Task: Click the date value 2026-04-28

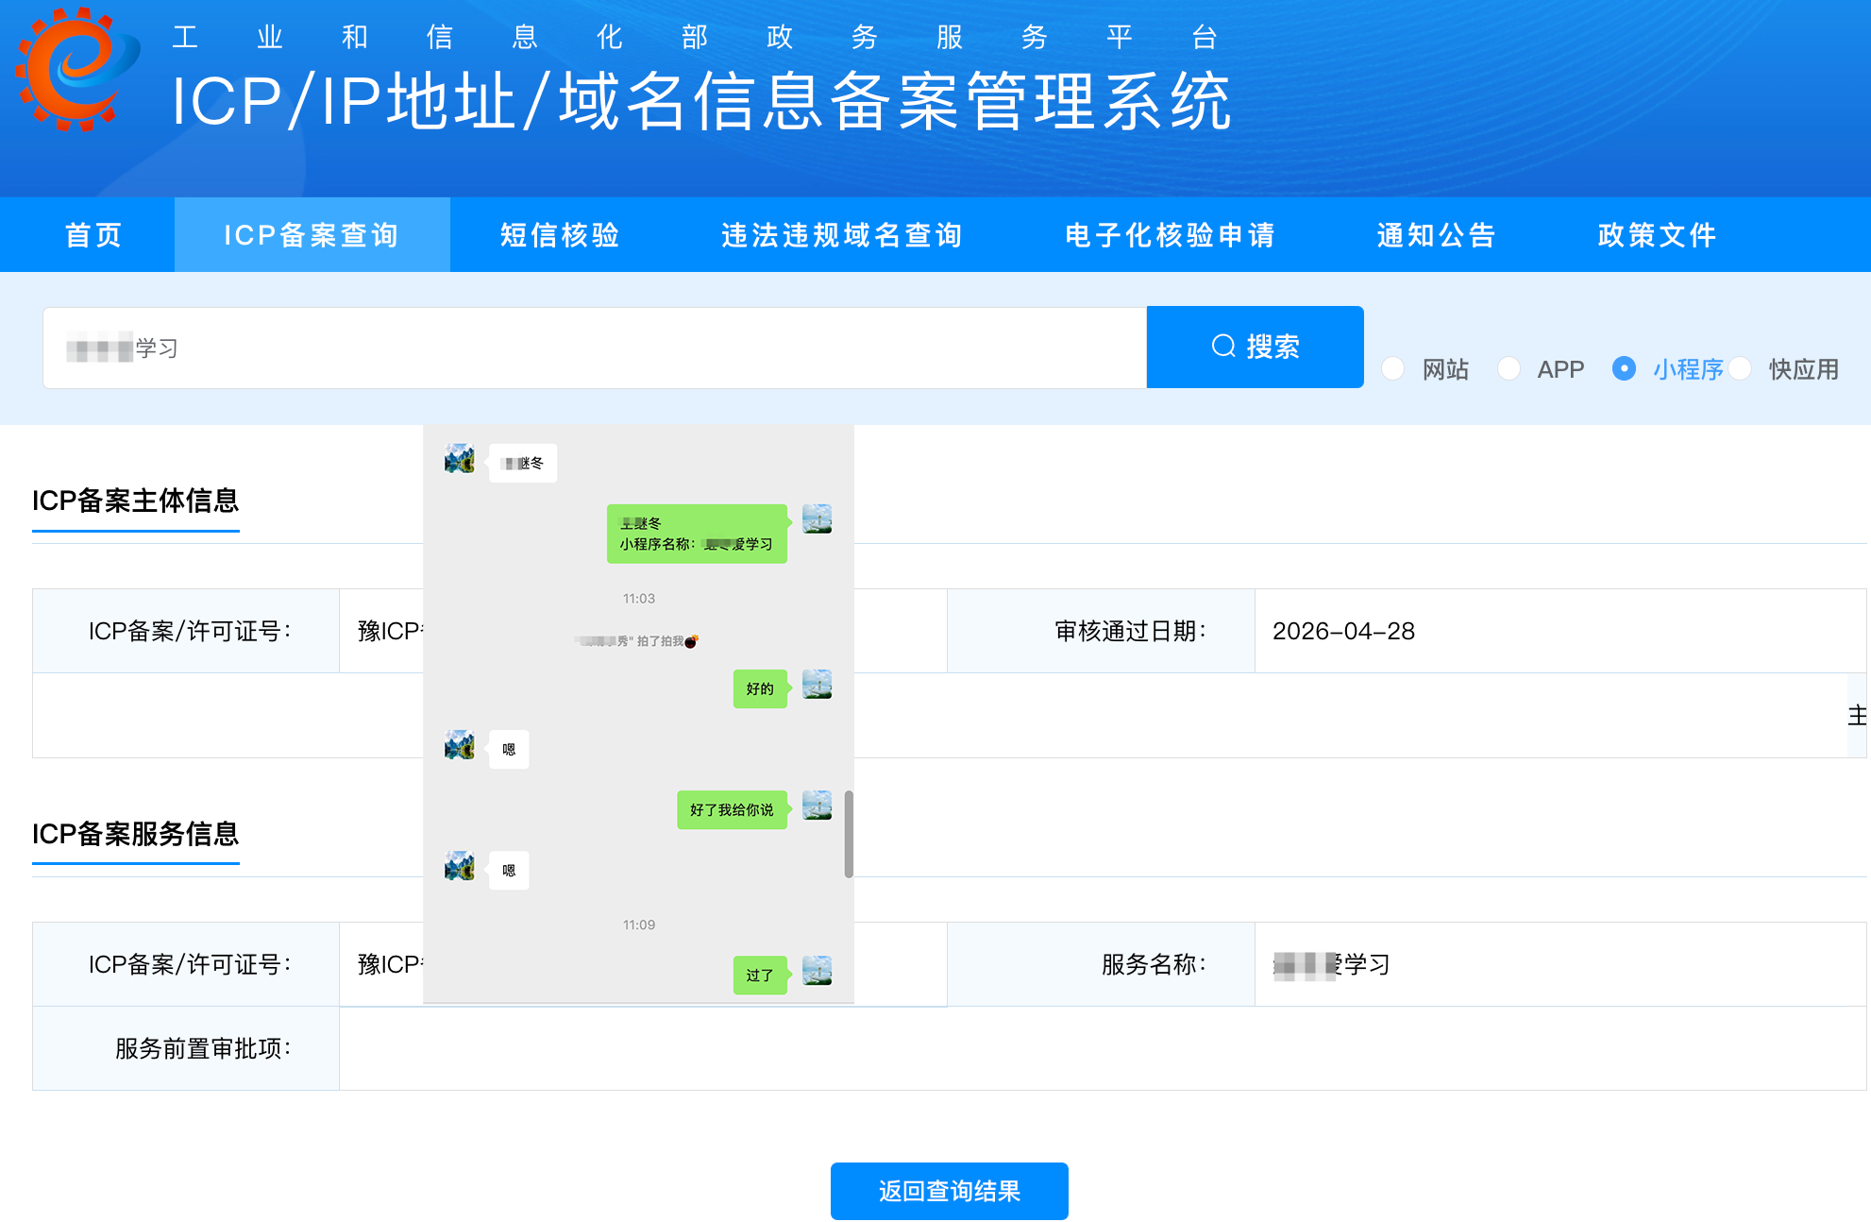Action: point(1343,631)
